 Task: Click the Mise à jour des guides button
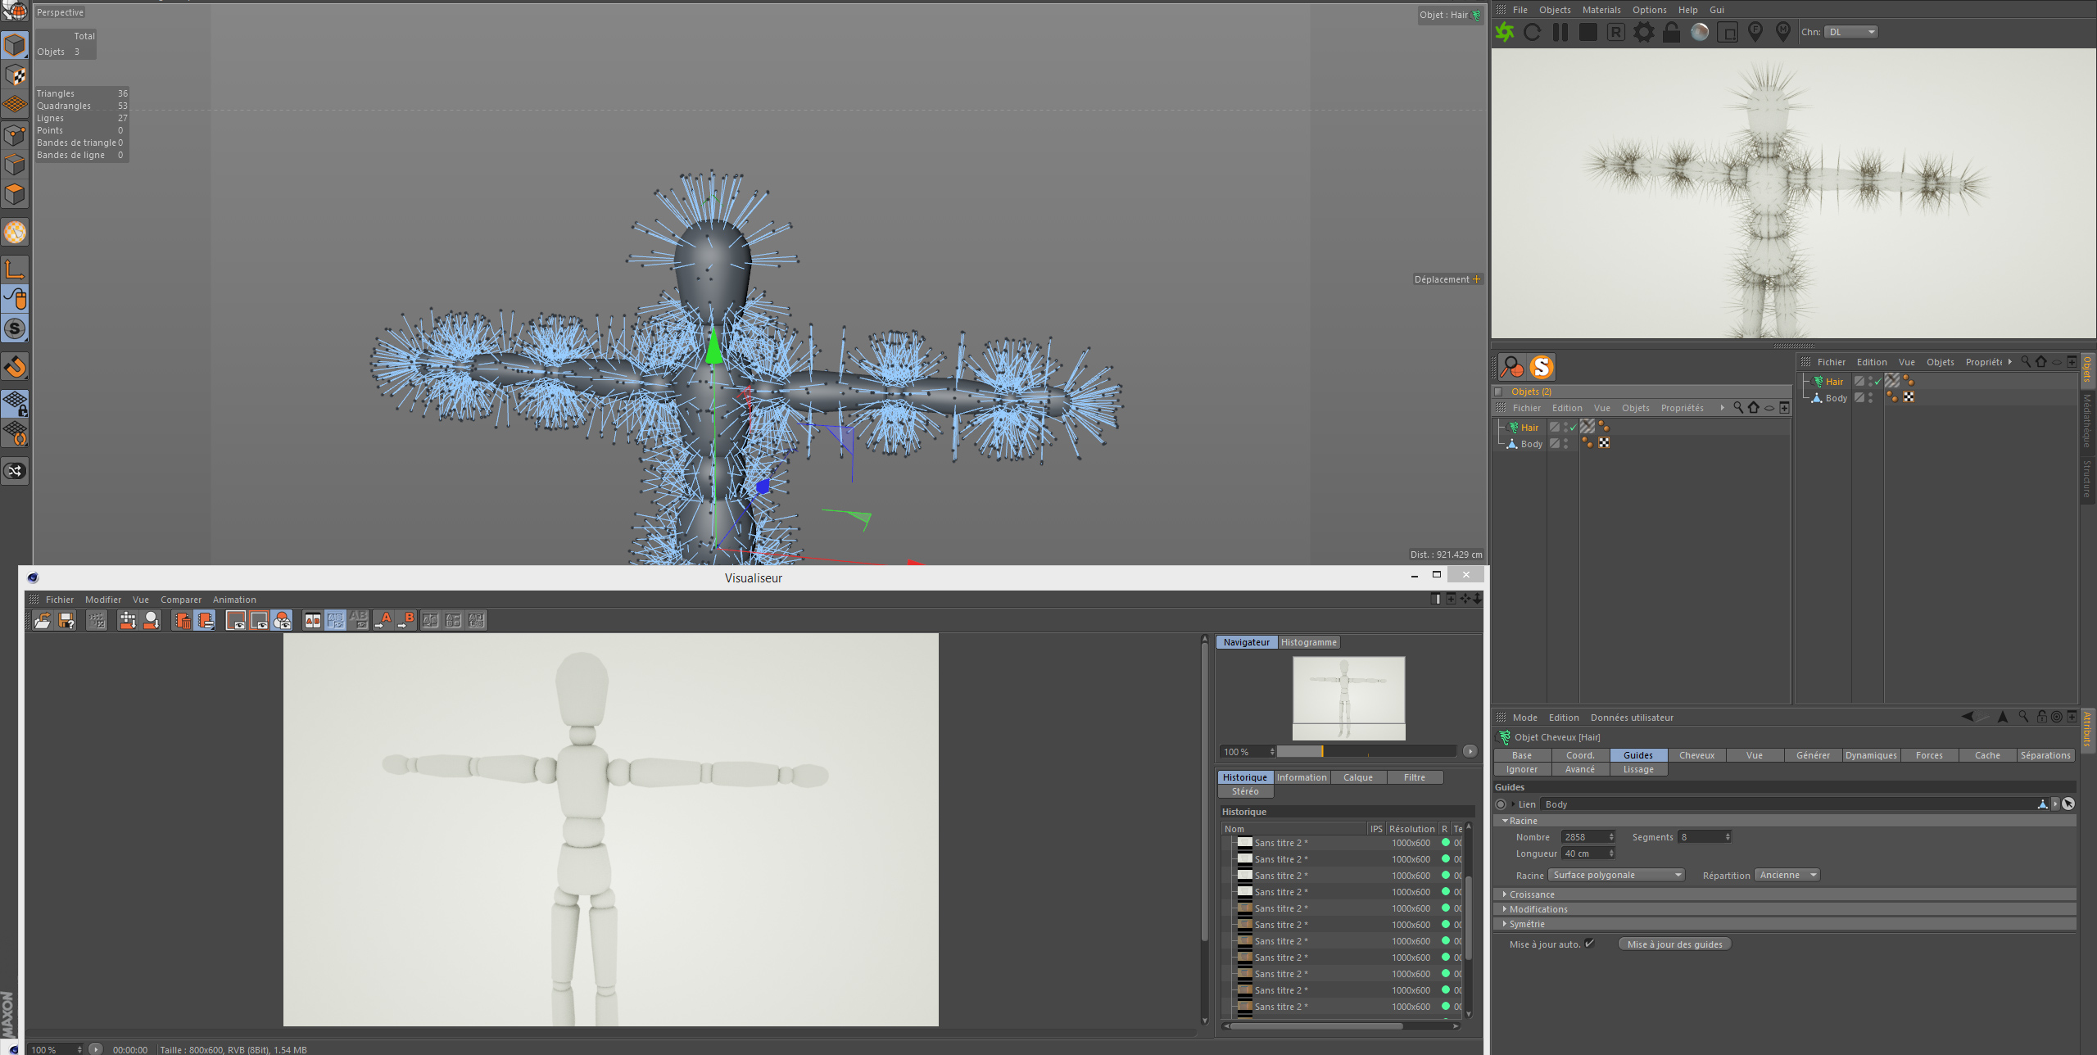(x=1674, y=944)
